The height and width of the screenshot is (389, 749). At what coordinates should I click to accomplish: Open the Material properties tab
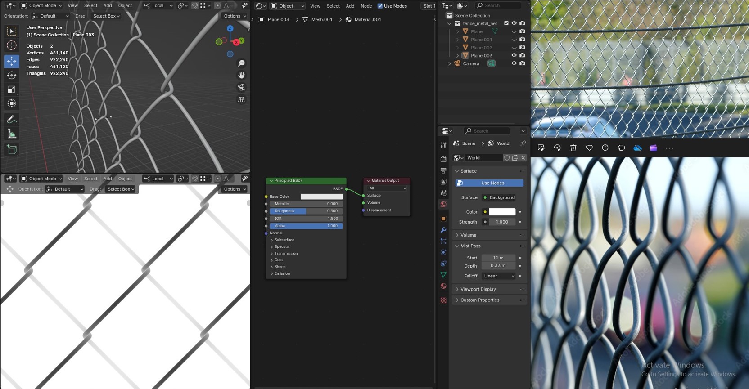443,286
